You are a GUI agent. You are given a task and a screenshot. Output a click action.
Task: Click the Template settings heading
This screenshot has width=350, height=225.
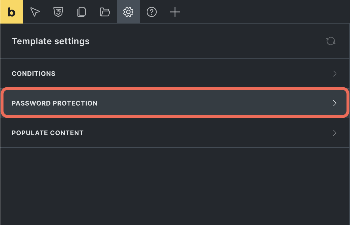(51, 41)
